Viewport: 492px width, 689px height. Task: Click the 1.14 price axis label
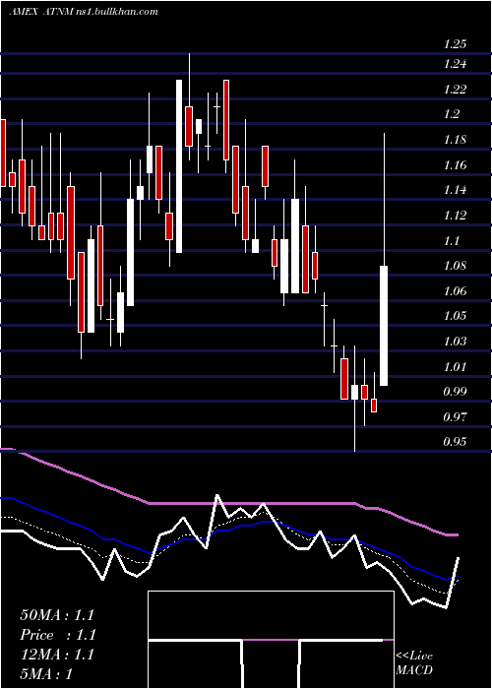coord(455,190)
